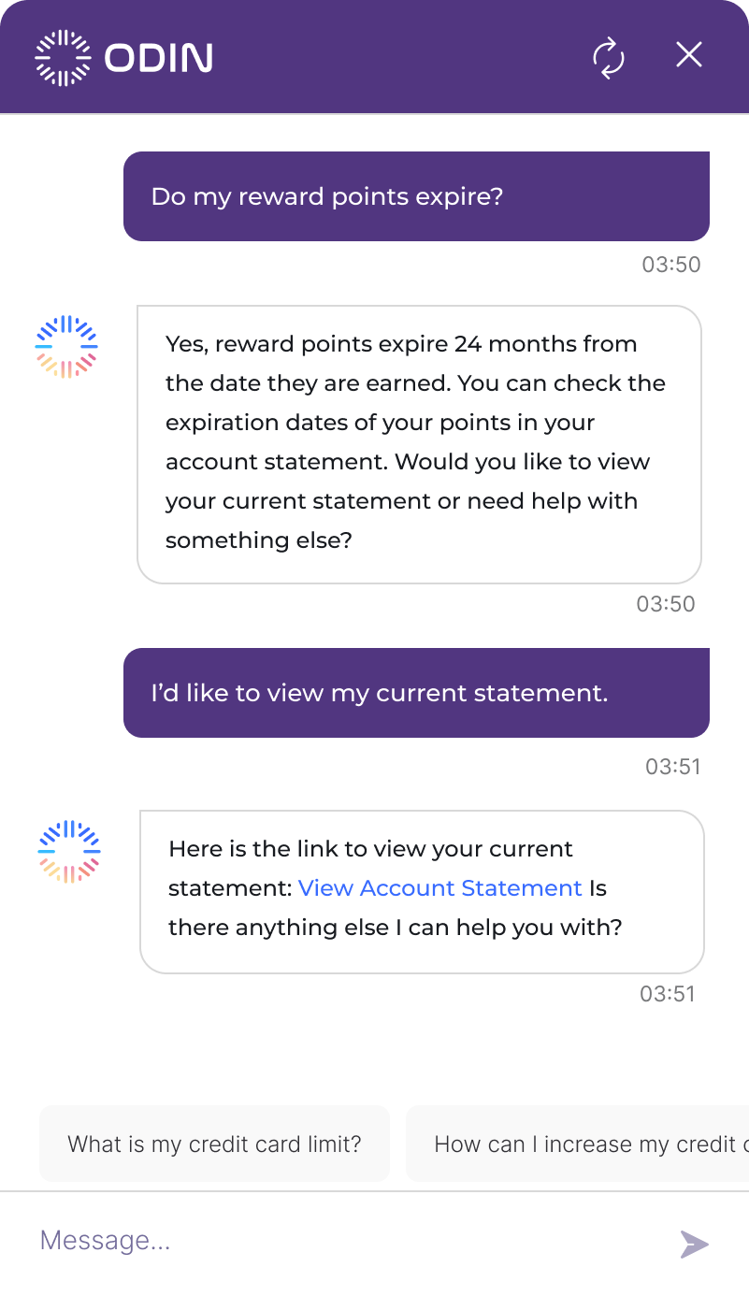Click the "I'd like to view my current statement" bubble

416,693
